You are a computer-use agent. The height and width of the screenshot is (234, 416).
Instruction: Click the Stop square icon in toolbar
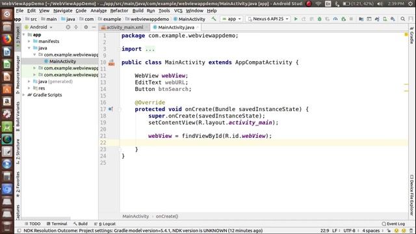(x=351, y=19)
